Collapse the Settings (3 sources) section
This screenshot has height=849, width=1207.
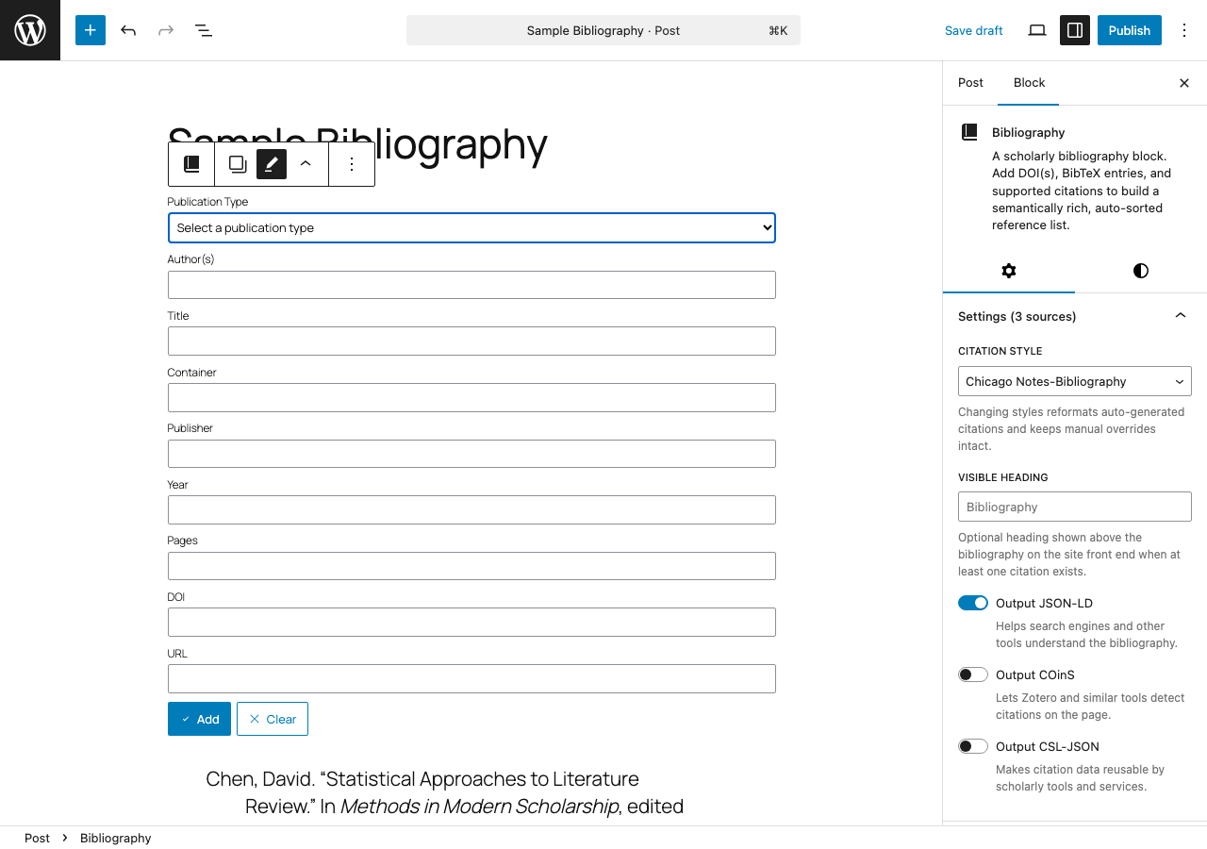click(1180, 315)
